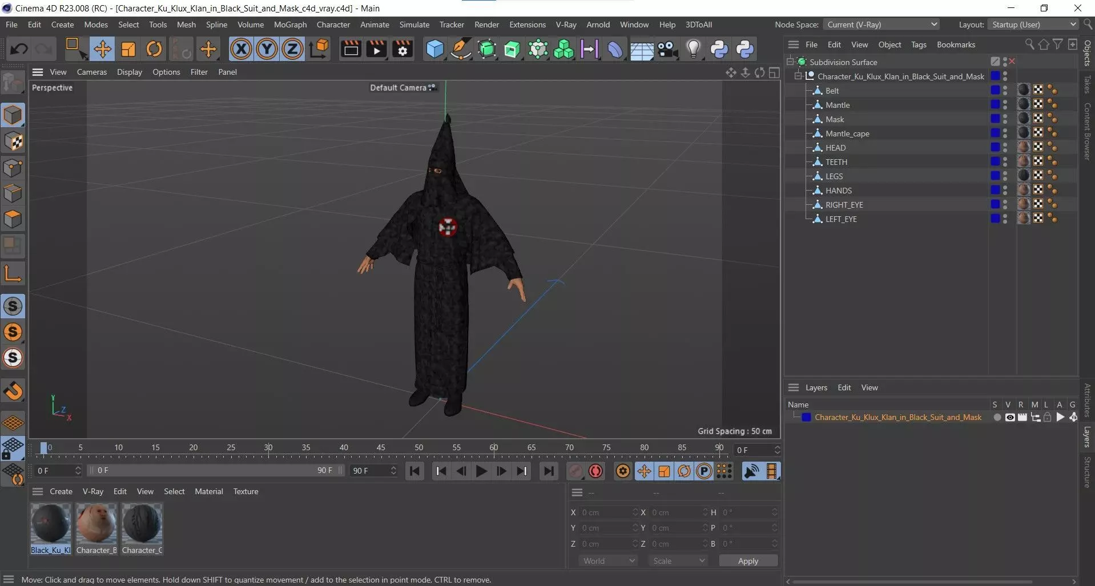Screen dimensions: 1095x586
Task: Click the Bend deformer icon
Action: [x=615, y=49]
